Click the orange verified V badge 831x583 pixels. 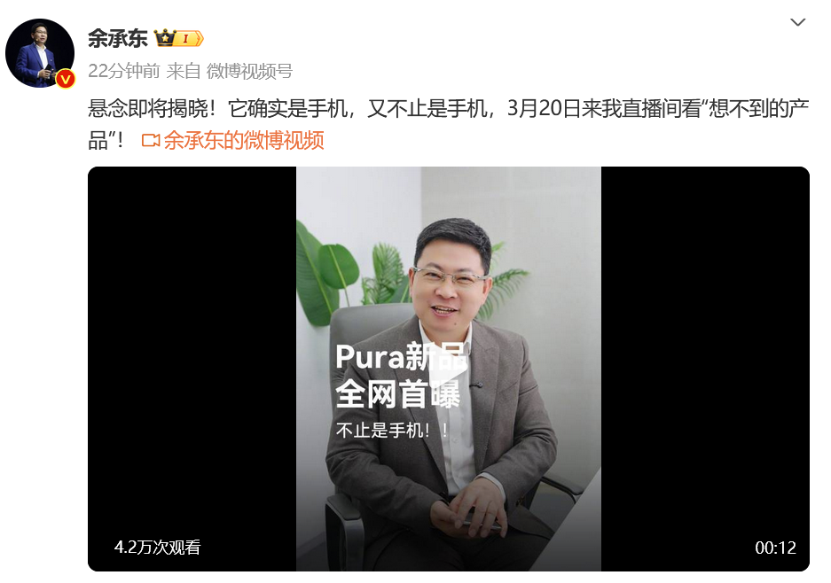pos(66,80)
